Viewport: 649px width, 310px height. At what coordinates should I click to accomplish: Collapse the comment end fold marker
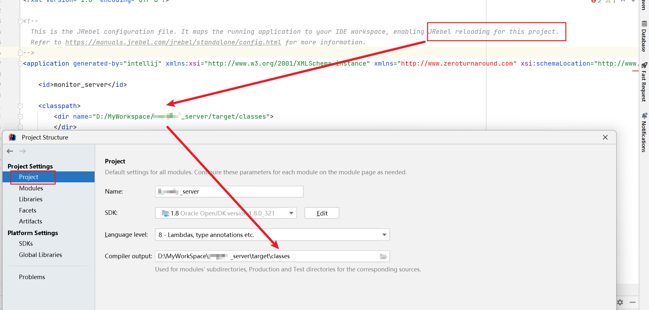(x=20, y=53)
